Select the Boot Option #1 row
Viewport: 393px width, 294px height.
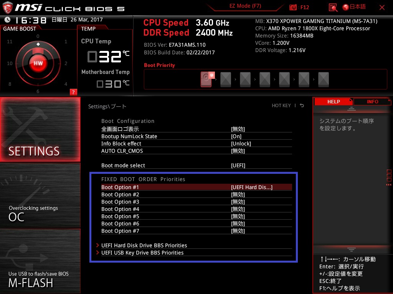pyautogui.click(x=196, y=187)
